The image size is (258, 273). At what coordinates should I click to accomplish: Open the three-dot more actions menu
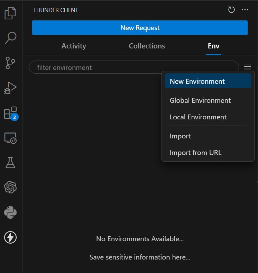click(245, 10)
